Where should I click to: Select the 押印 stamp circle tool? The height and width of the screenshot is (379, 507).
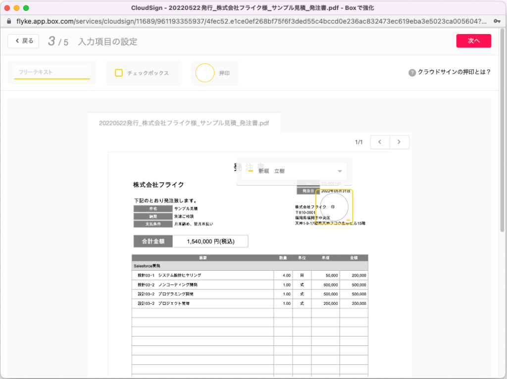pyautogui.click(x=215, y=73)
